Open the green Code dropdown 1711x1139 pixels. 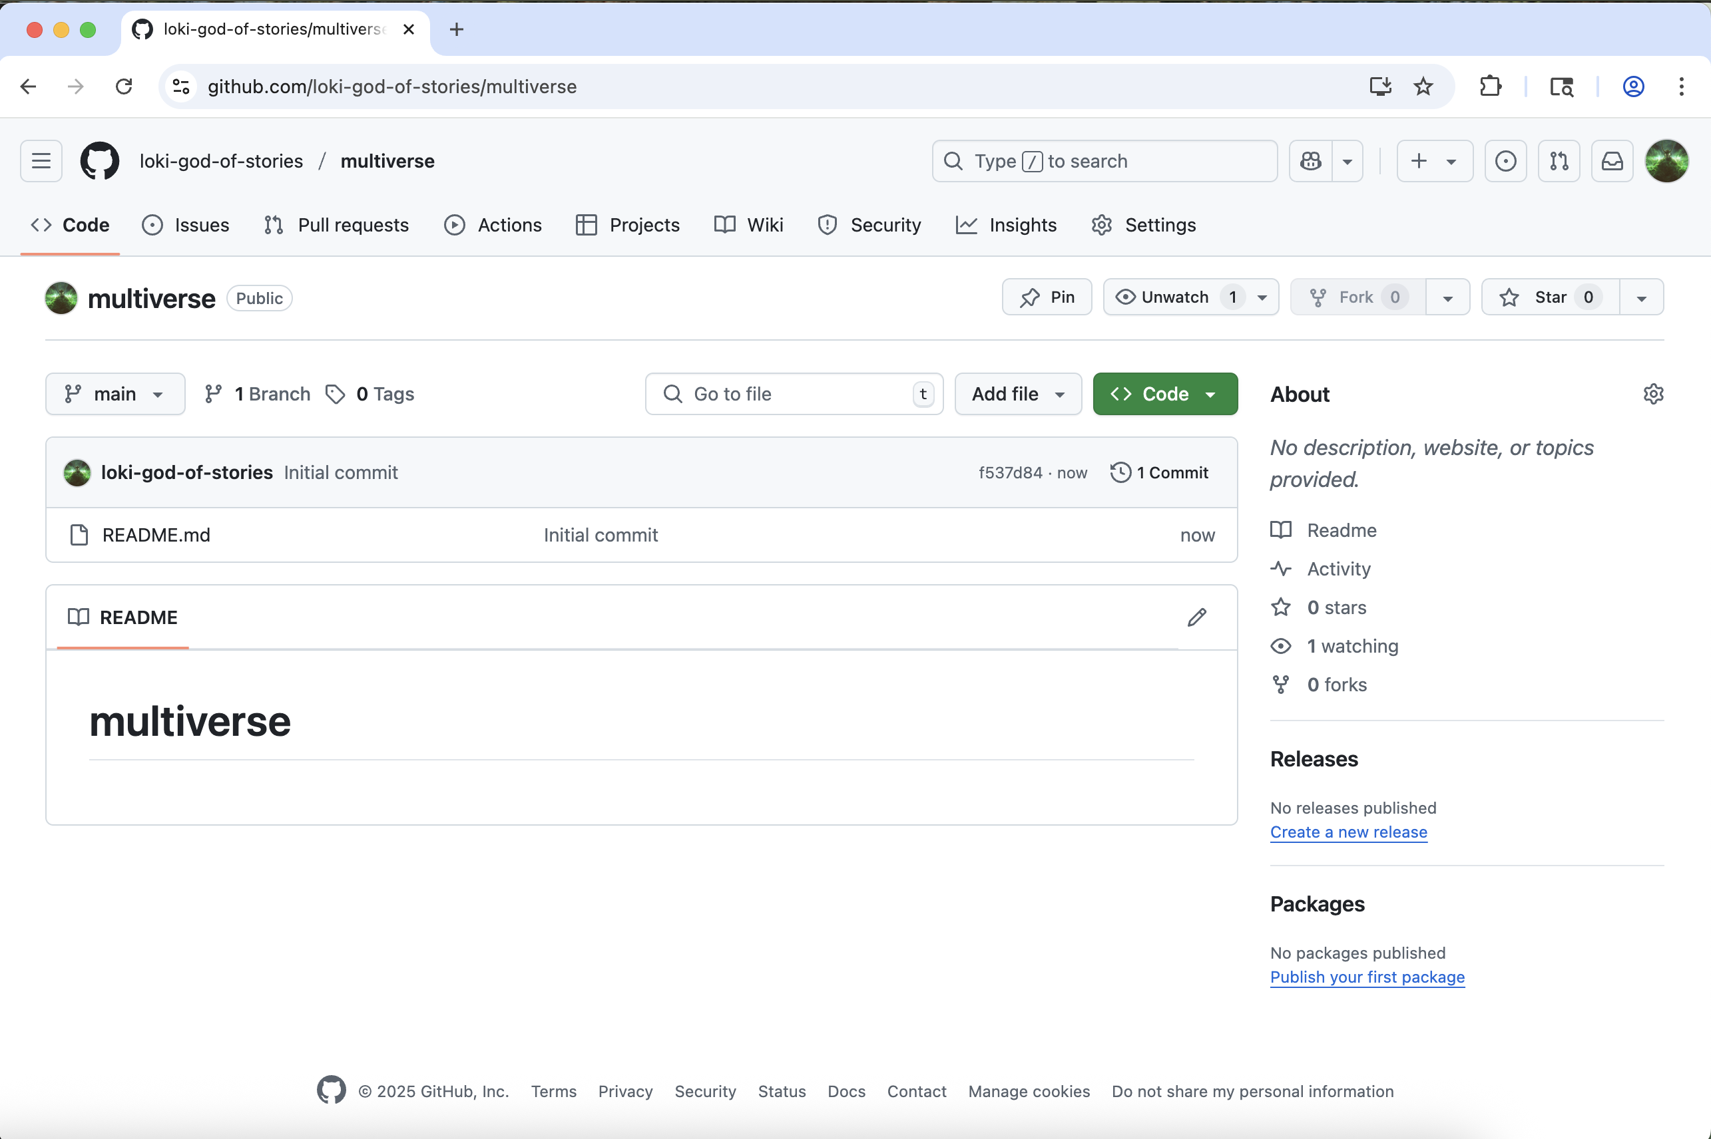point(1164,395)
